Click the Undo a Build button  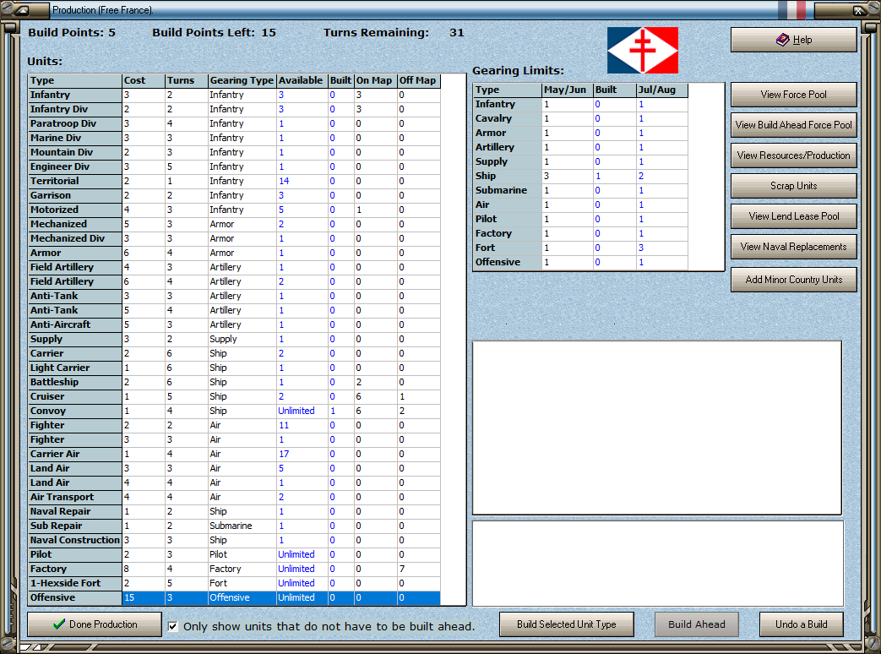[x=801, y=624]
